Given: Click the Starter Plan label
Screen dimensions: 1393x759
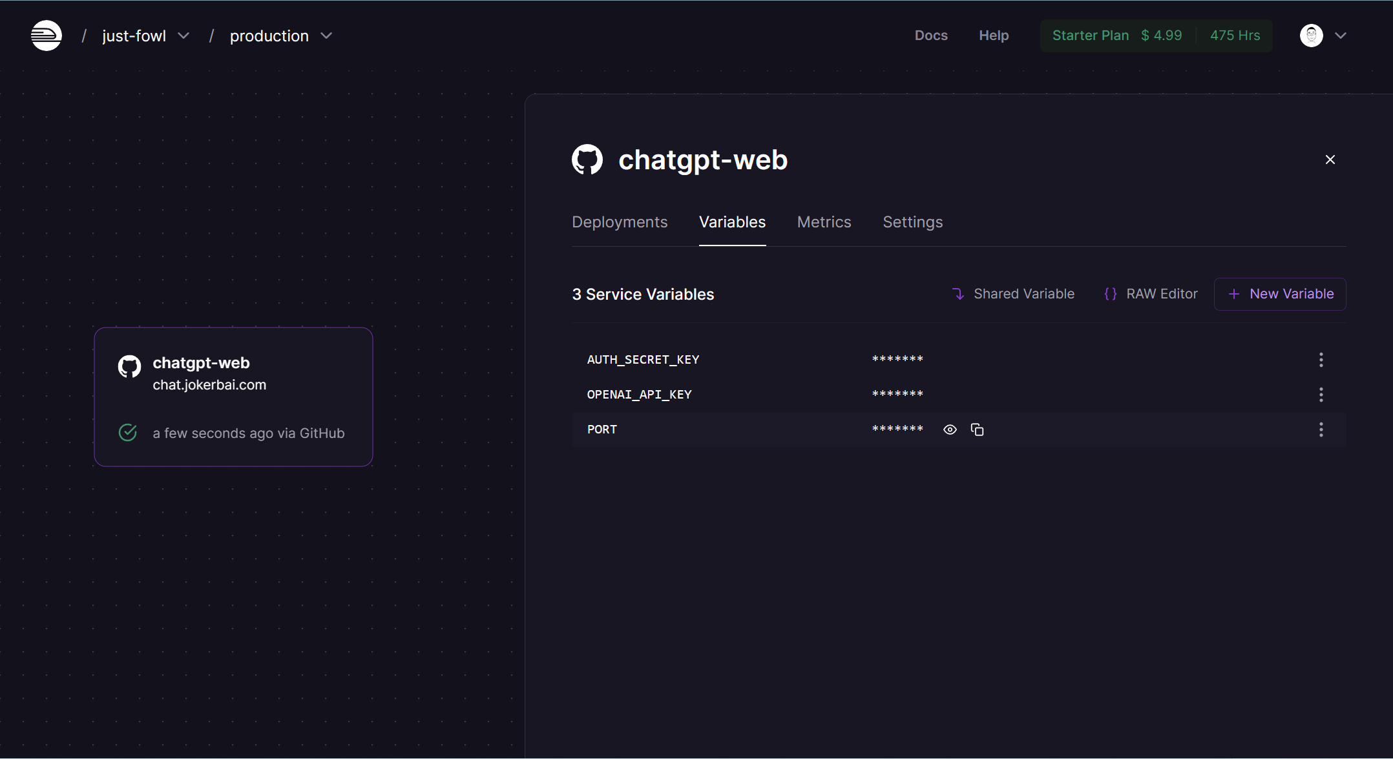Looking at the screenshot, I should (x=1091, y=36).
